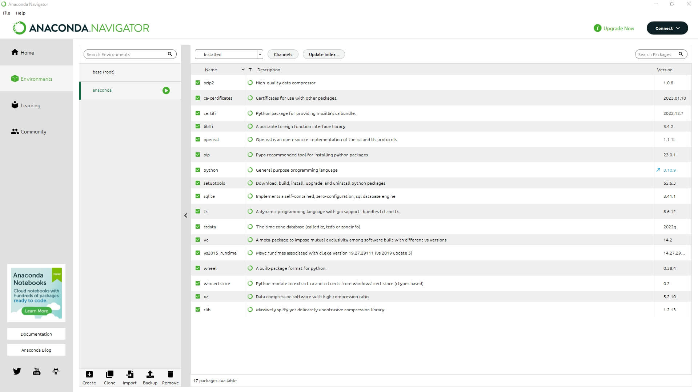Select the anaconda environment entry
698x392 pixels.
click(130, 91)
